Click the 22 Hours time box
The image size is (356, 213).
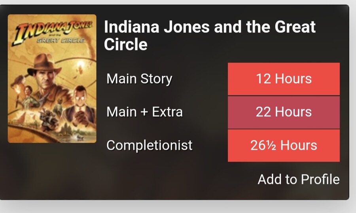pyautogui.click(x=284, y=112)
